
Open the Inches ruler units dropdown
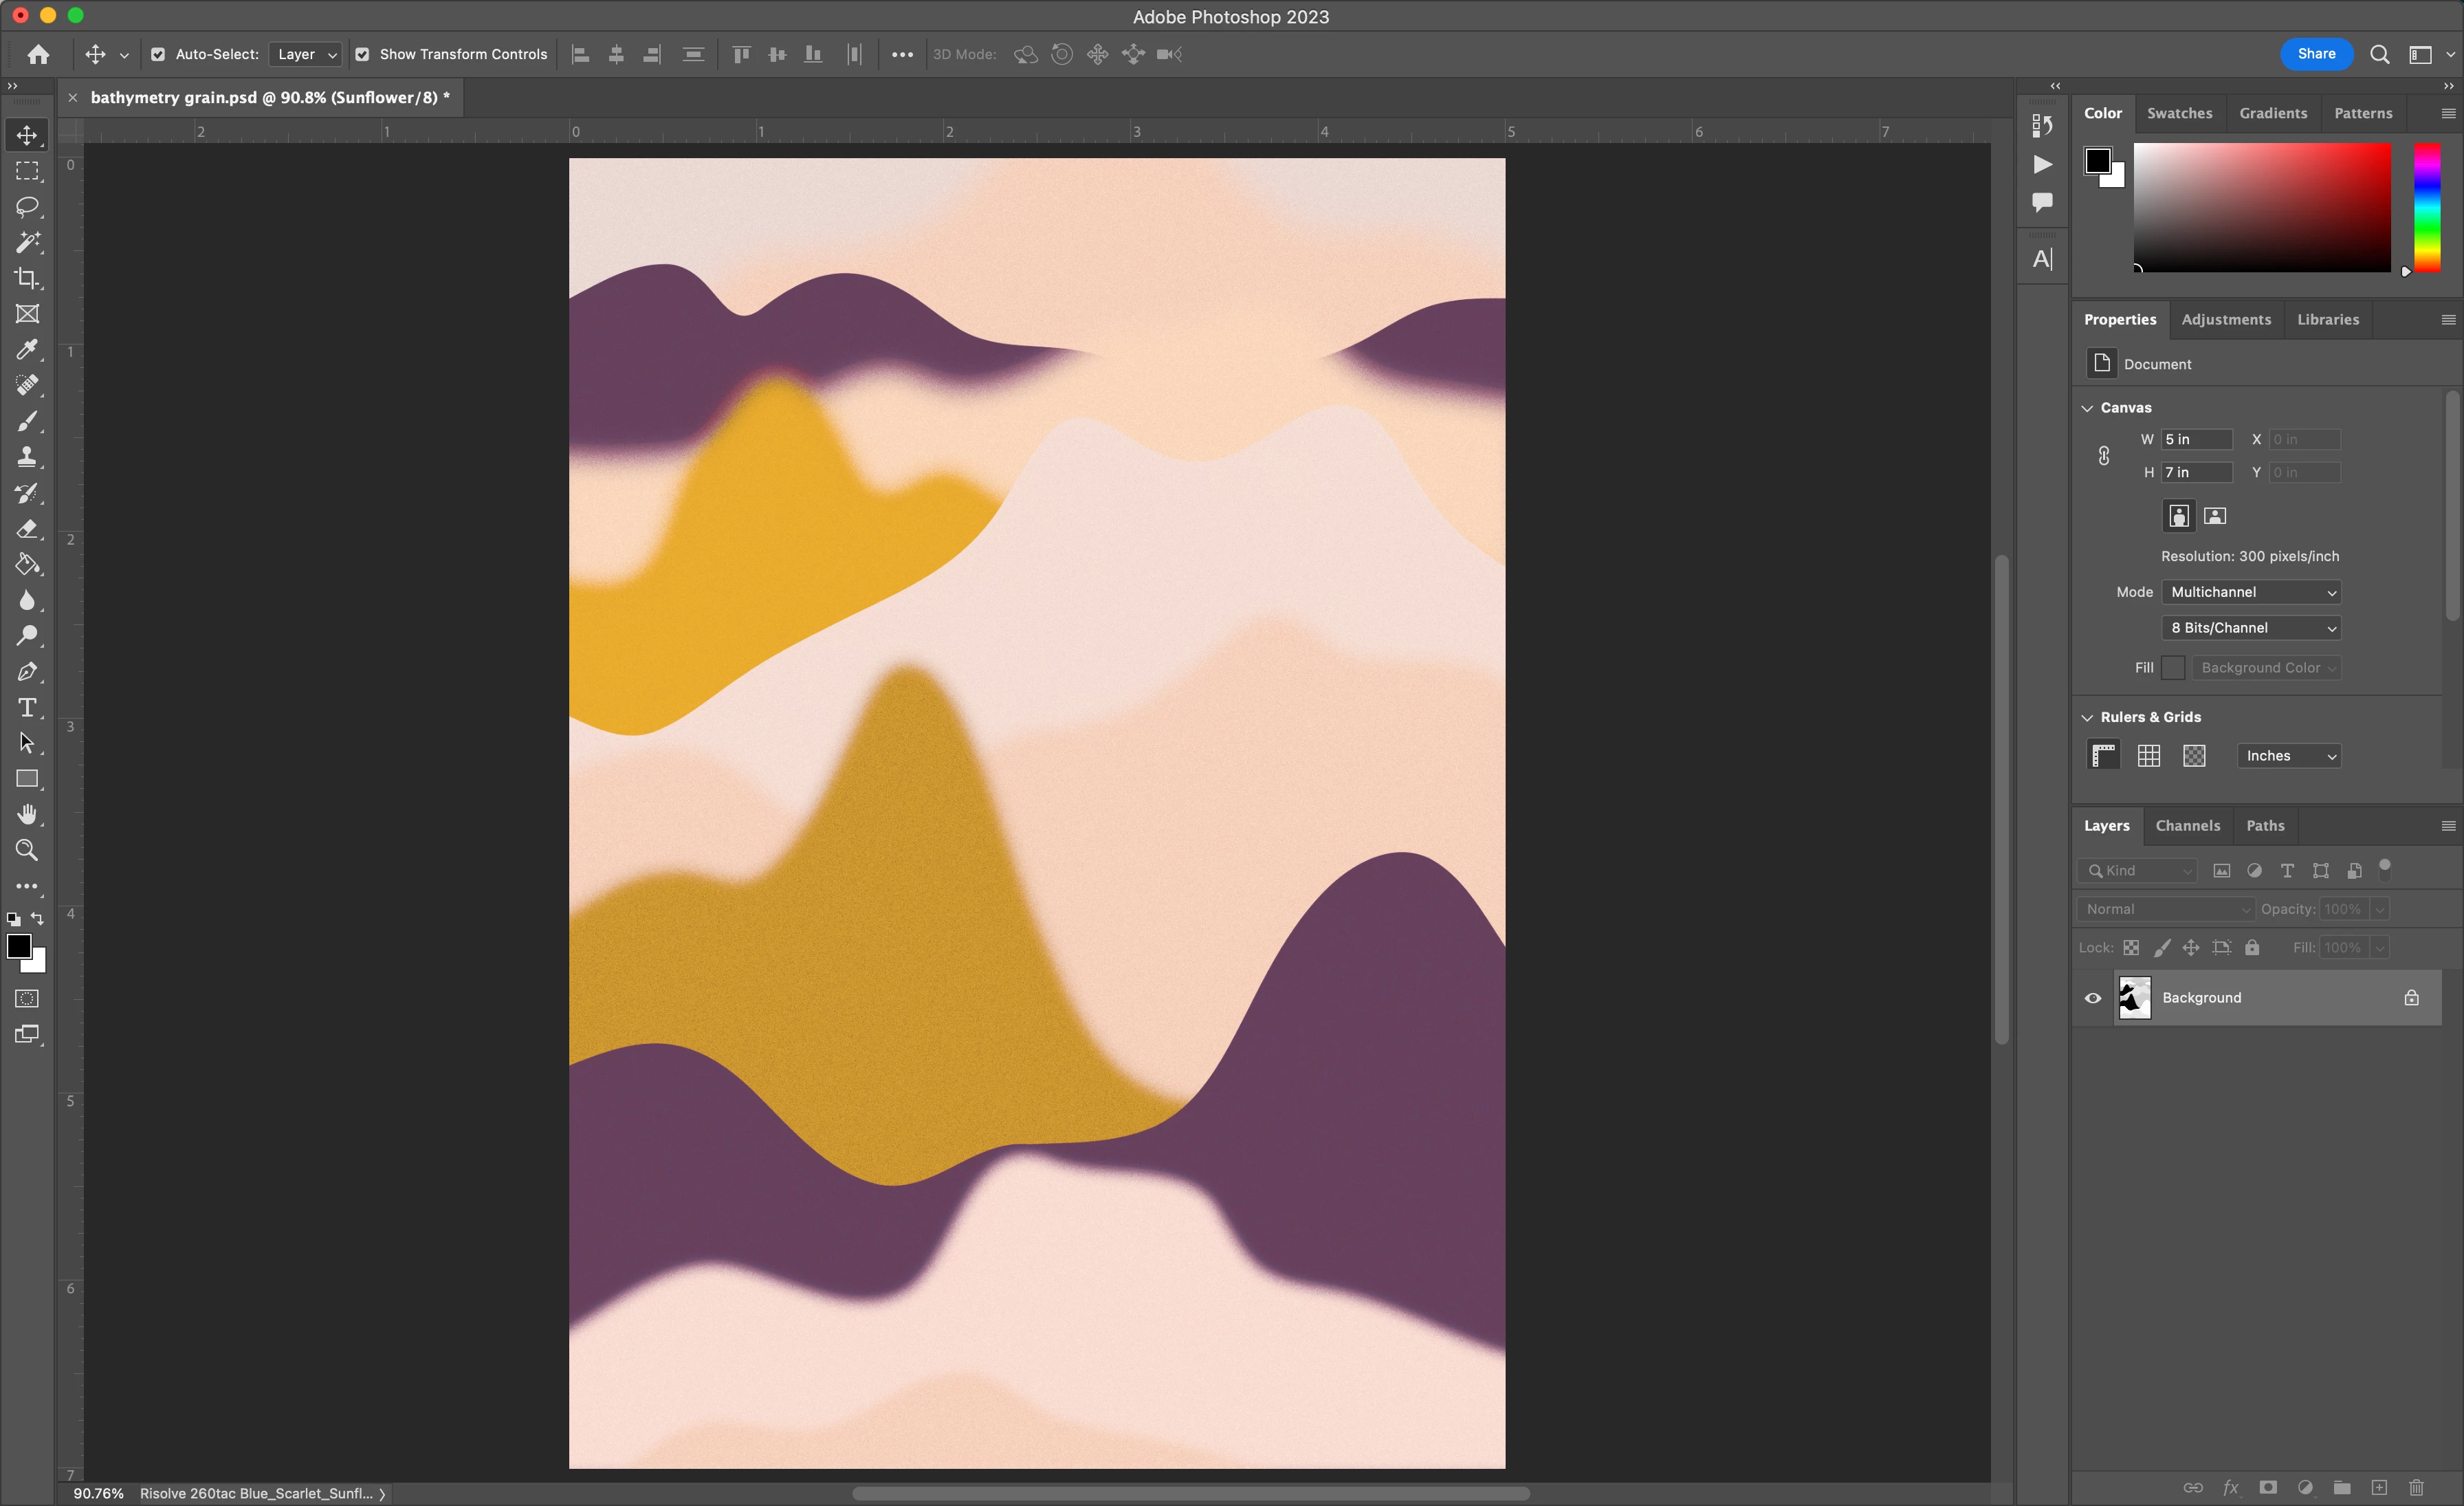pos(2288,756)
